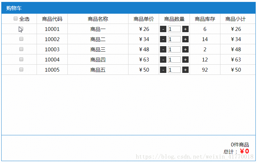Focus the quantity input for 商品三
Image resolution: width=257 pixels, height=163 pixels.
coord(174,49)
